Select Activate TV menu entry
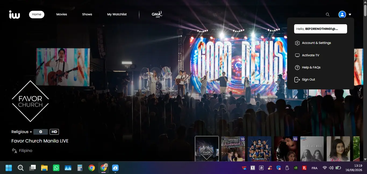 [311, 55]
